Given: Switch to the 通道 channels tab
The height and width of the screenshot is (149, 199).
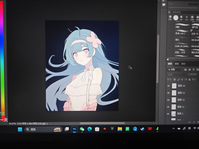Looking at the screenshot, I should click(x=177, y=64).
